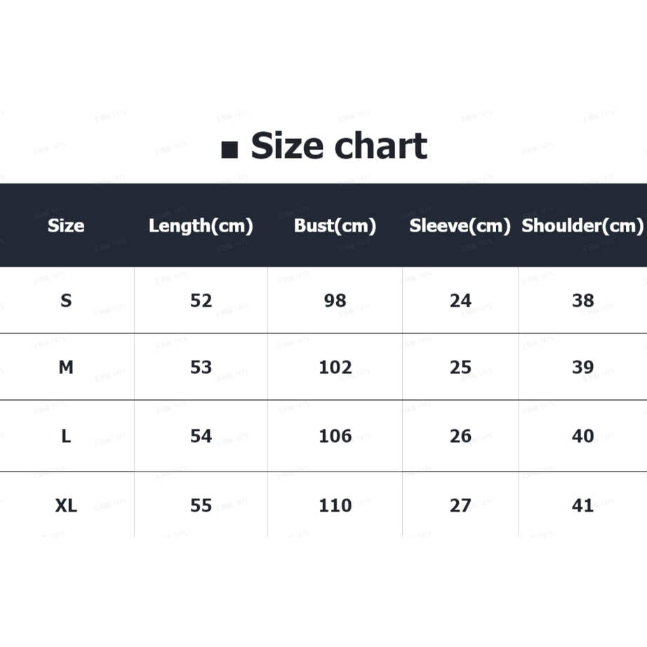647x647 pixels.
Task: Select the Bust(cm) column header
Action: tap(335, 226)
